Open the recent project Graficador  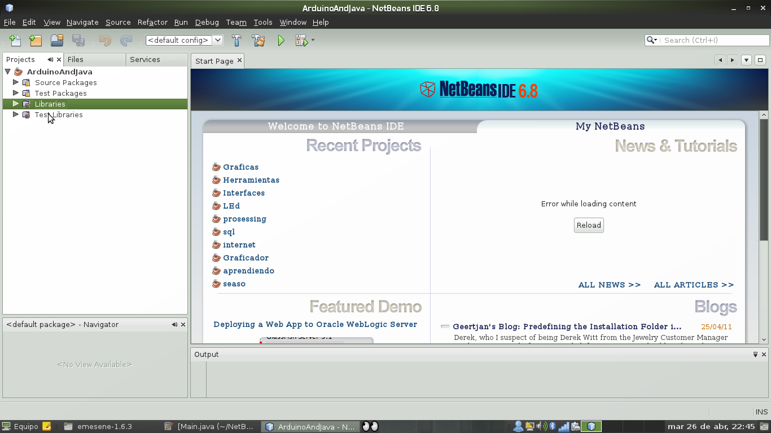[246, 258]
